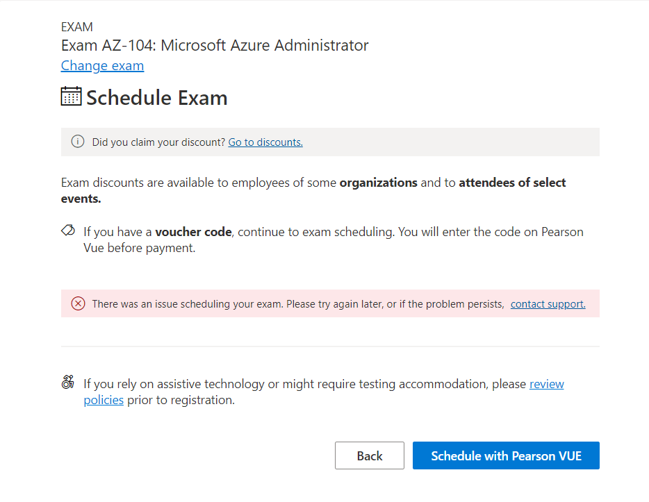Click the red error circle icon
The image size is (649, 502).
[x=77, y=303]
